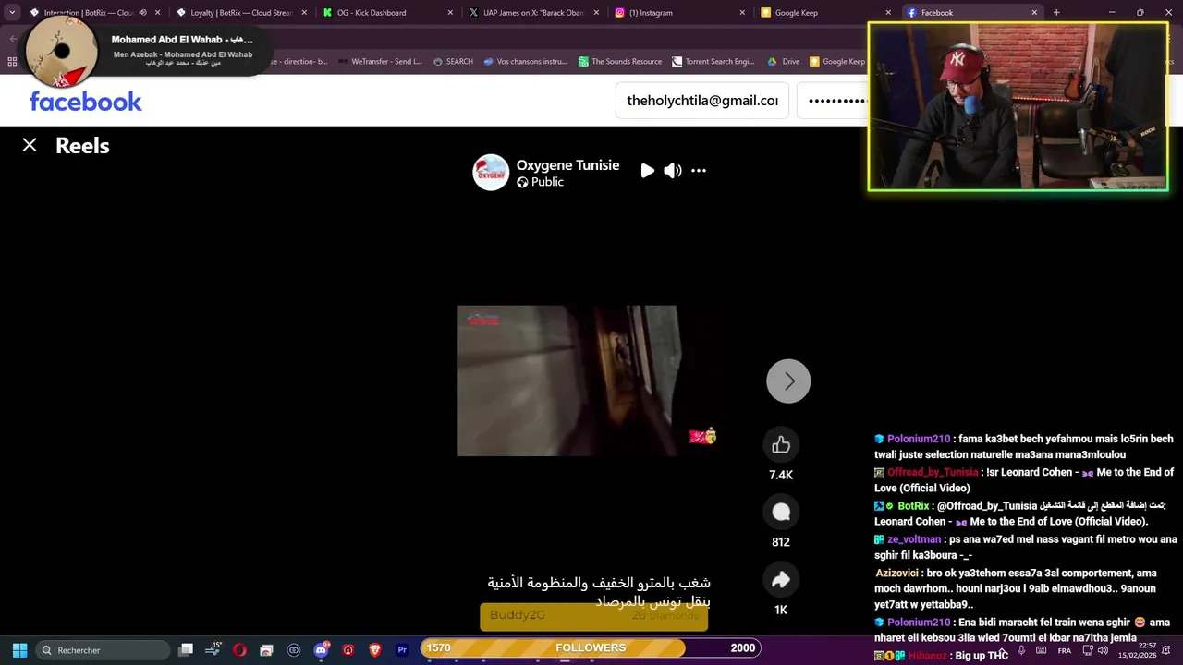
Task: Open Torrent Search Engine bookmark
Action: click(713, 62)
